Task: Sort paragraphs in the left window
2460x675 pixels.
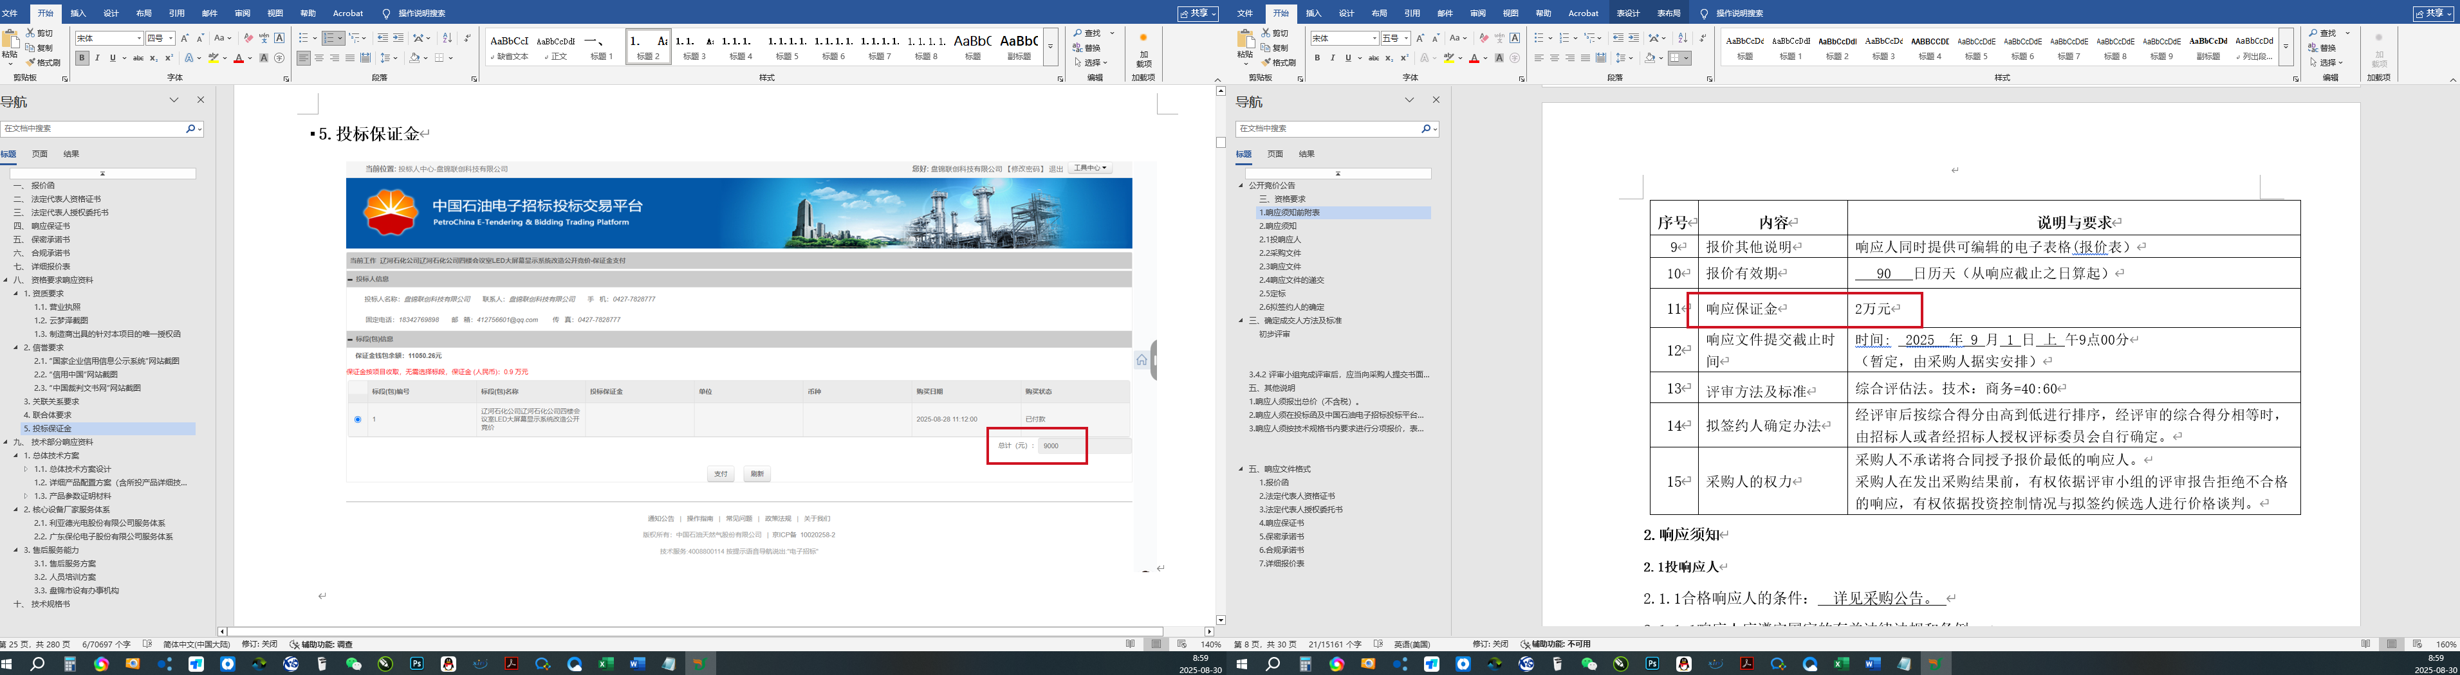Action: [447, 38]
